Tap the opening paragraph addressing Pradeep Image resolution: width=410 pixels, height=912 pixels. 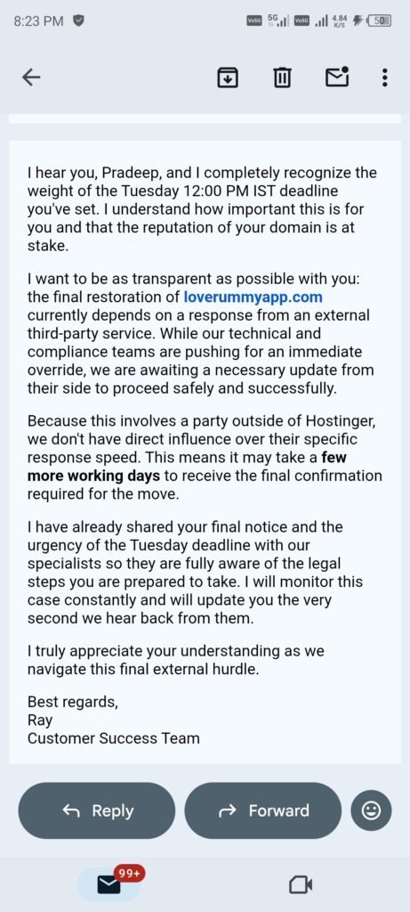tap(202, 208)
